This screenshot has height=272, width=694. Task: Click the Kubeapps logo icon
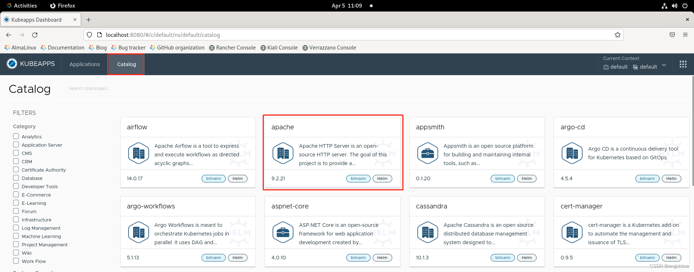[x=12, y=64]
